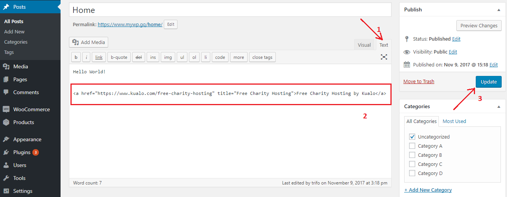Edit the Published on date link
The height and width of the screenshot is (197, 507).
494,65
